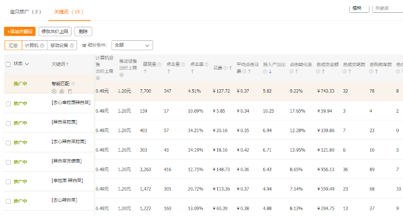Viewport: 403px width, 217px height.
Task: Click the 删除 button
Action: [83, 31]
